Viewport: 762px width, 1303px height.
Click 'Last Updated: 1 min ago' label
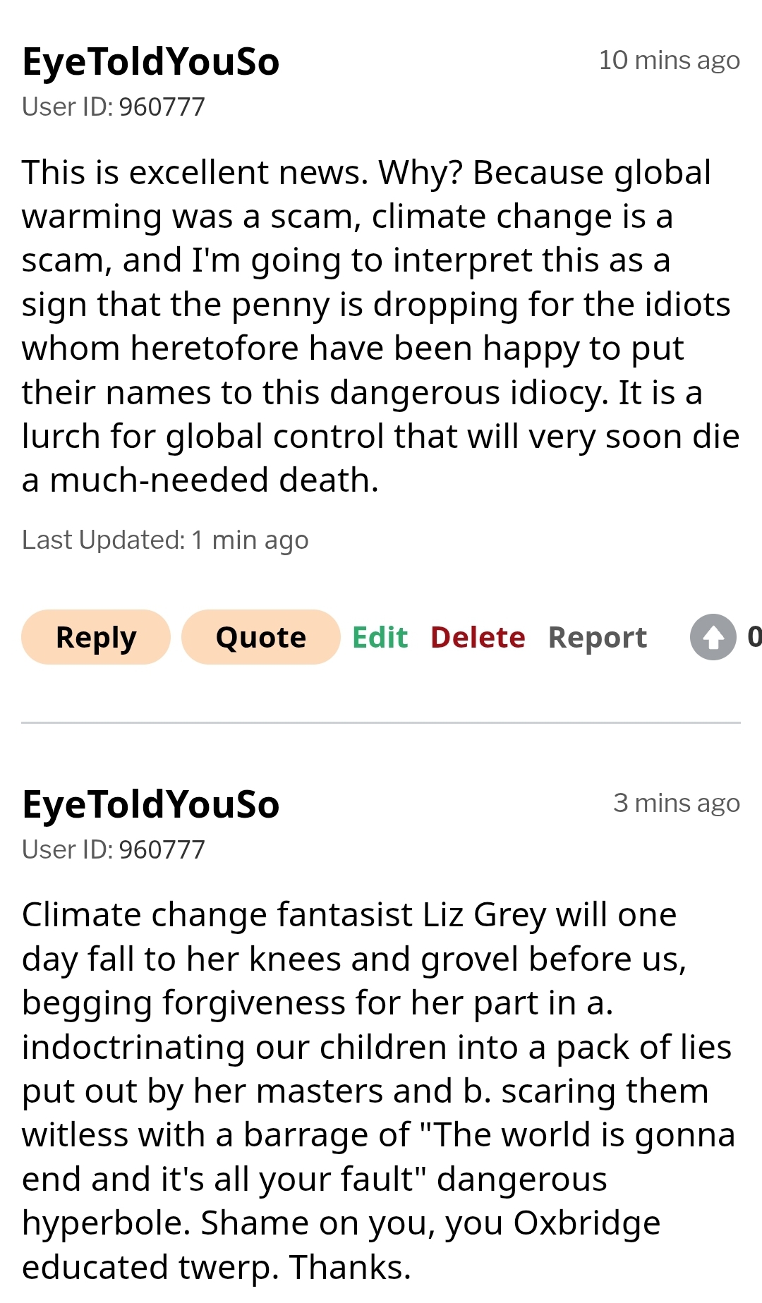(x=165, y=540)
